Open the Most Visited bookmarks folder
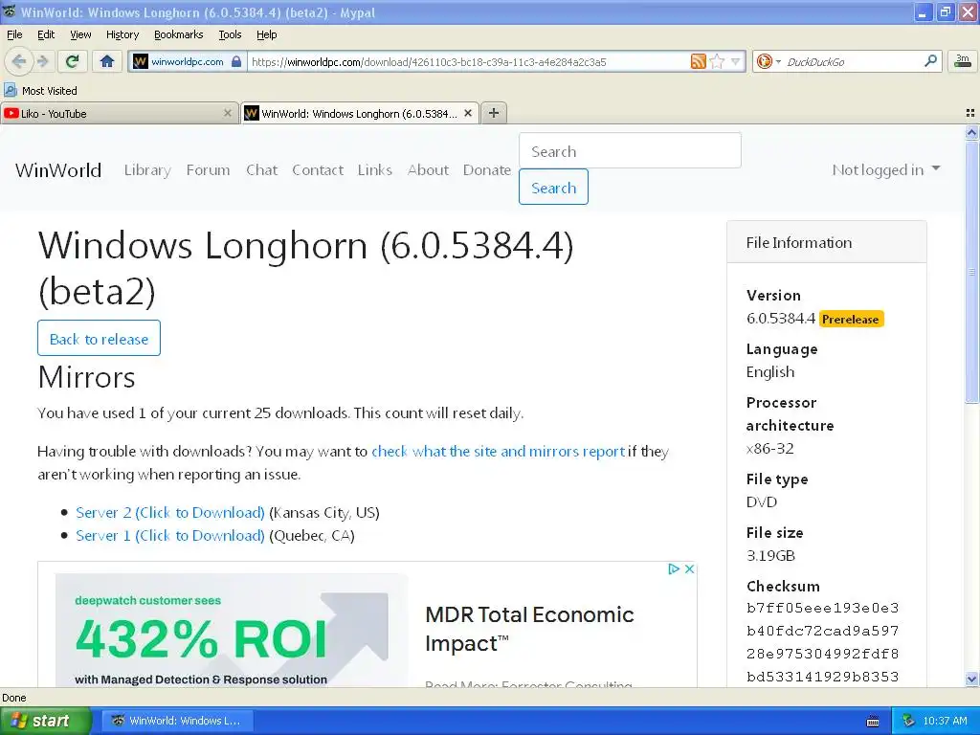Image resolution: width=980 pixels, height=735 pixels. pos(40,91)
